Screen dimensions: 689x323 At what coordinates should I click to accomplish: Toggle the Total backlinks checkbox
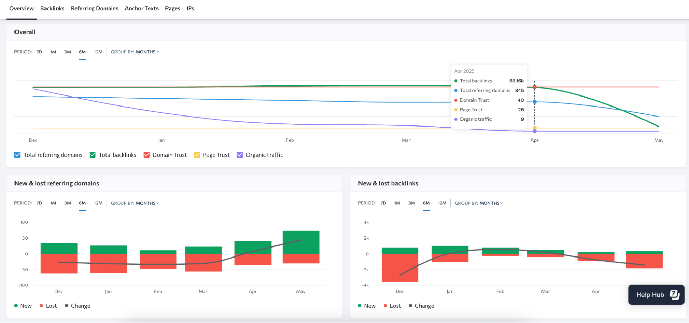tap(92, 155)
